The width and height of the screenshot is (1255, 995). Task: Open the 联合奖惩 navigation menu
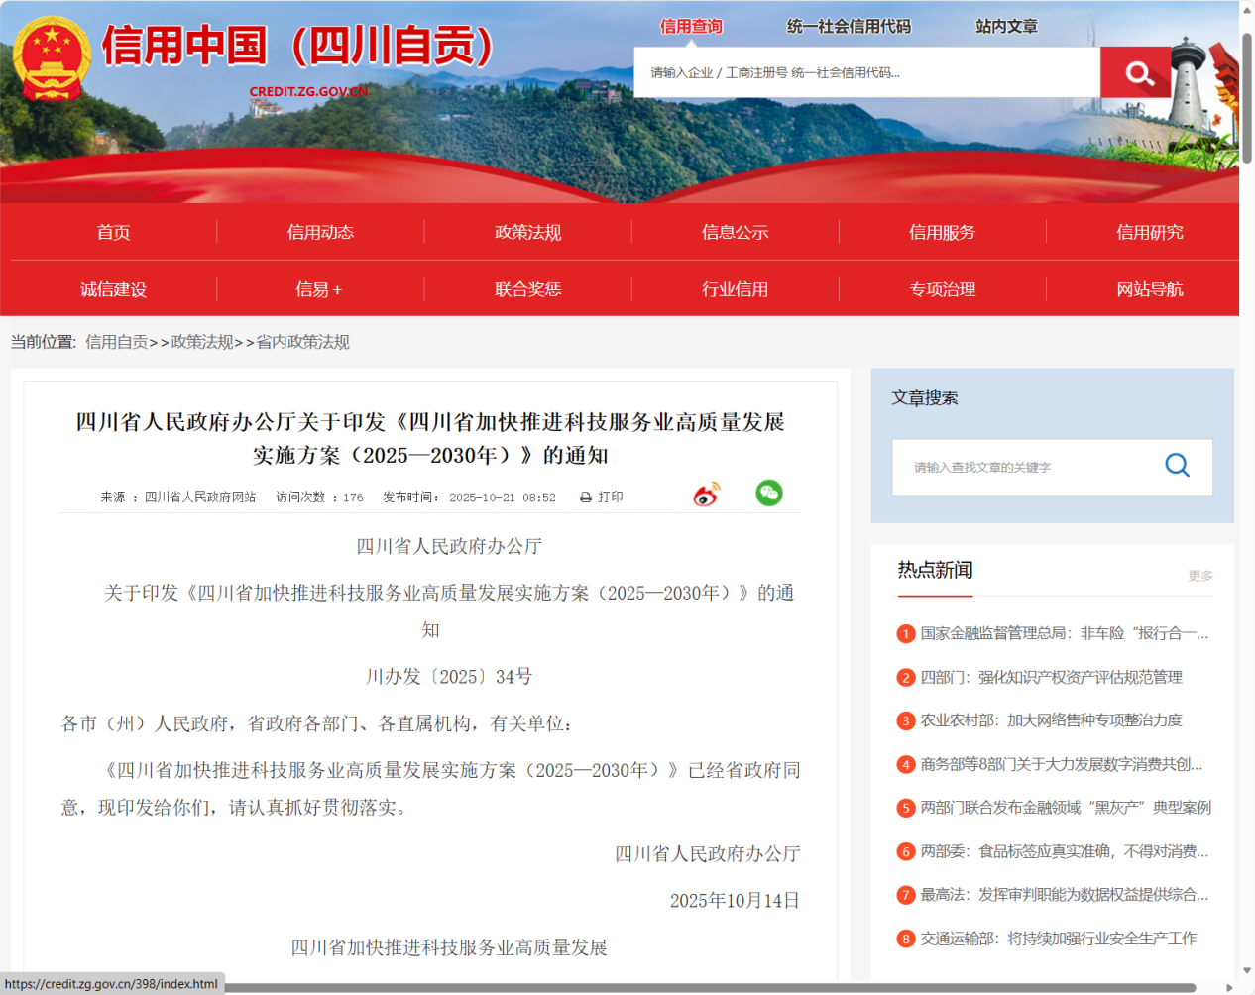tap(527, 288)
